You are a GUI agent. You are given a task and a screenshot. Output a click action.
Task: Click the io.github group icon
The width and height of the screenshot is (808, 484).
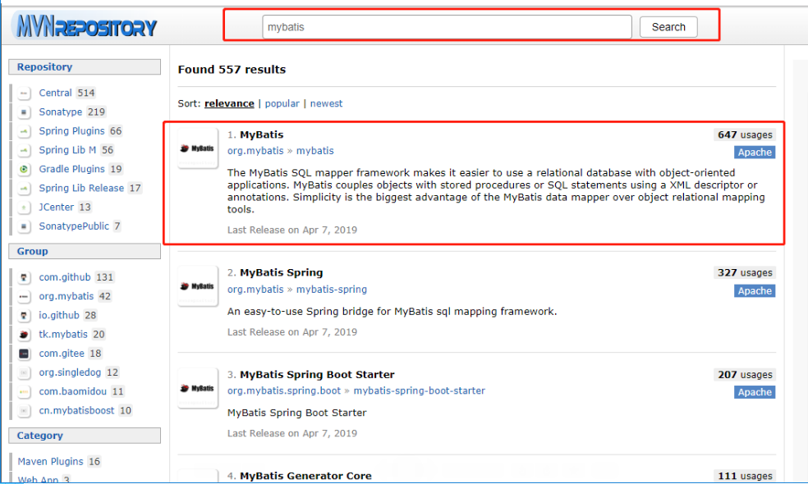(x=24, y=316)
